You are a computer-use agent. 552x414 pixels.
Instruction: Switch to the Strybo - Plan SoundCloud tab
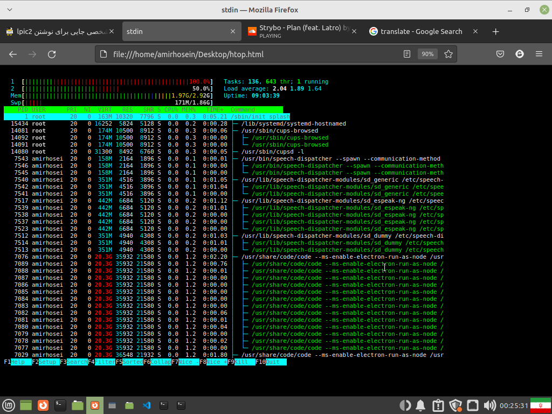[x=302, y=31]
